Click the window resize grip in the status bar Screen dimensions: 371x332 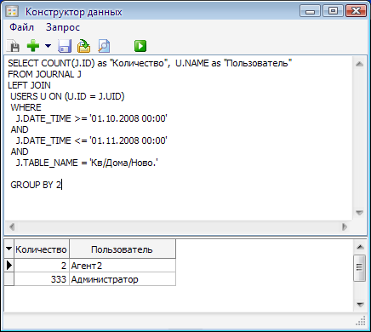[361, 322]
